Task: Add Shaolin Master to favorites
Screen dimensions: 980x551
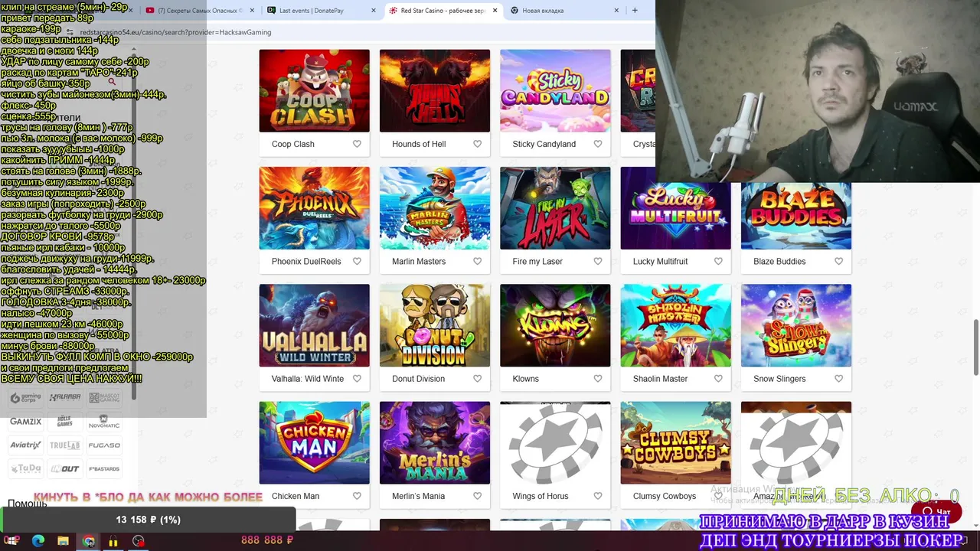Action: pos(718,378)
